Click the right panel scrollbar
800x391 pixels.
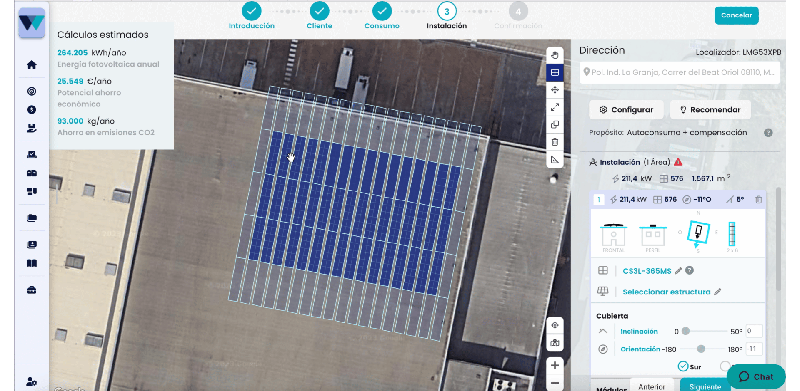[778, 239]
